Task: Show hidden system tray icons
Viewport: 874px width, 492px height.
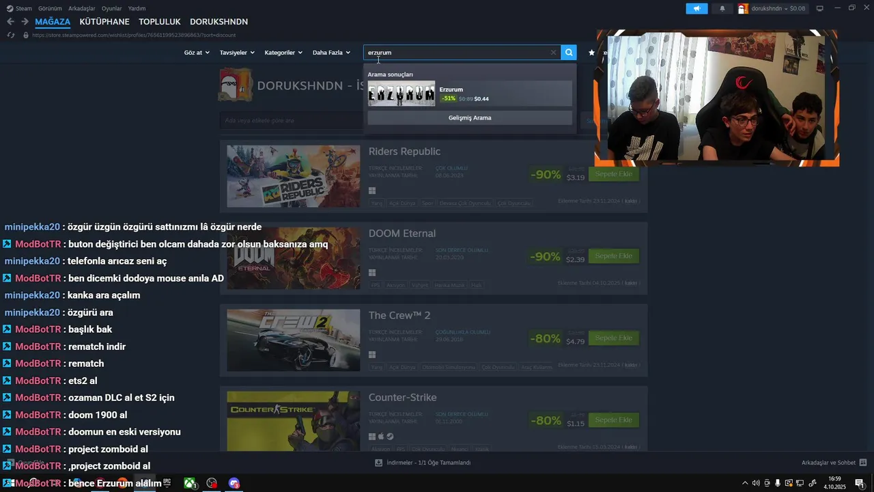Action: tap(745, 483)
